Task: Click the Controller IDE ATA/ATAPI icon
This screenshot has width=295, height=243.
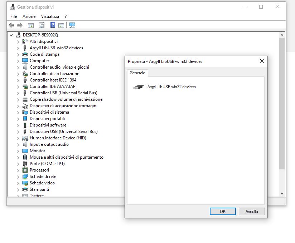Action: 25,86
